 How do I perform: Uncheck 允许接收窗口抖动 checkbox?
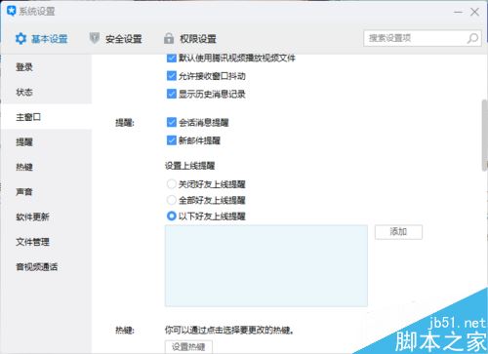172,76
